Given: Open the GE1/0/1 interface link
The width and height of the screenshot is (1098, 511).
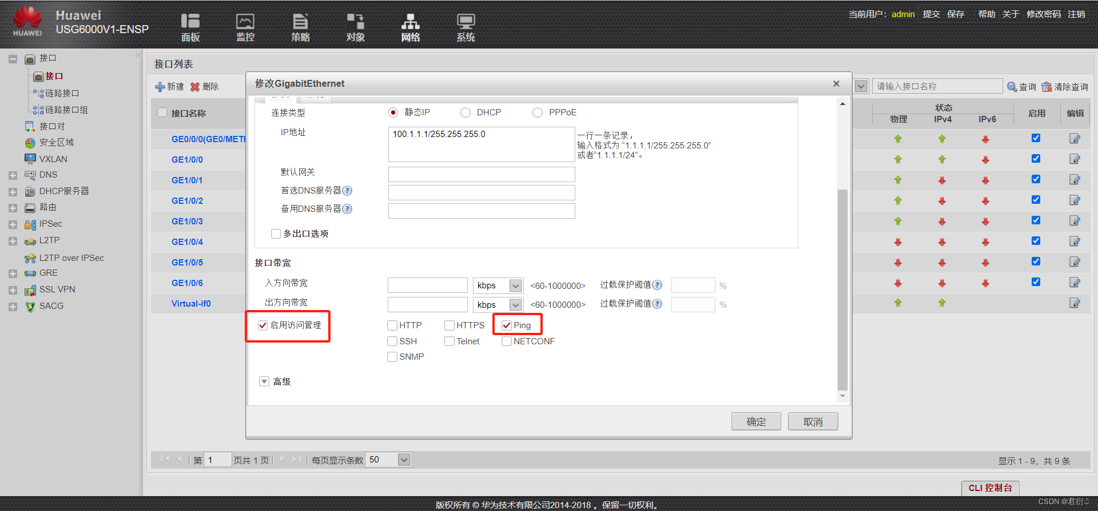Looking at the screenshot, I should (187, 180).
